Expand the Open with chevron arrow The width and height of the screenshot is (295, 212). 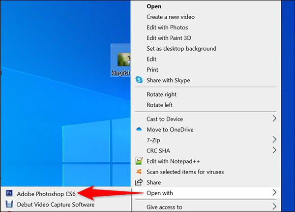274,192
